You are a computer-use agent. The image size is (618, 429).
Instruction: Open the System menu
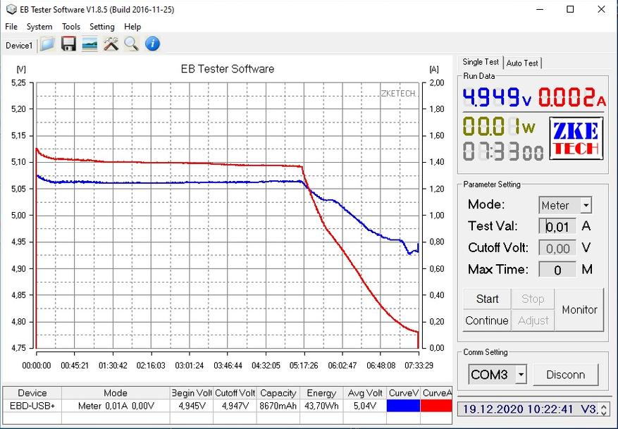39,26
